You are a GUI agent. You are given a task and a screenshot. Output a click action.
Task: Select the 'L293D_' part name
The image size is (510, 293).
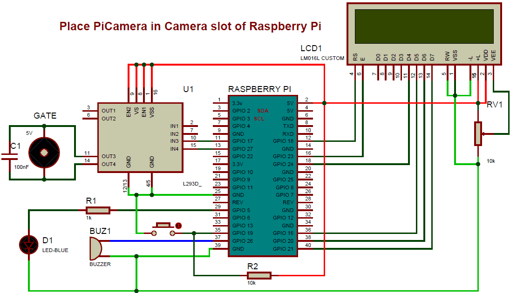coord(192,184)
